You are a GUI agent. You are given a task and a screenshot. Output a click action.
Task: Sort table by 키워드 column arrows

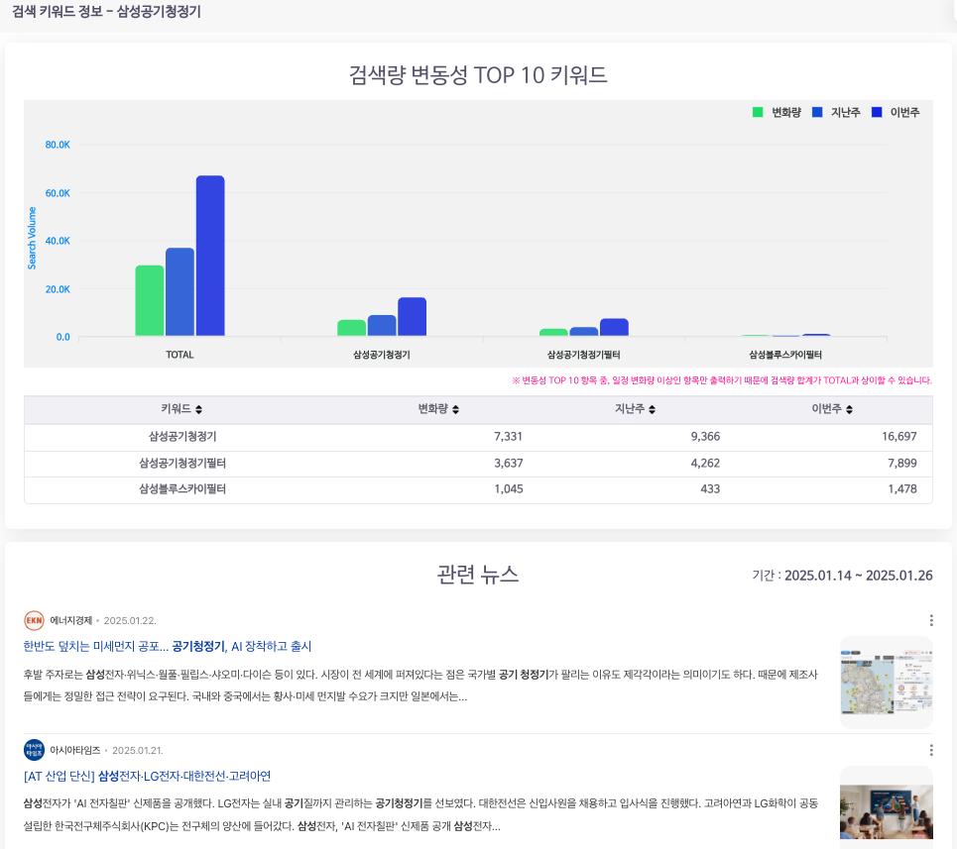[198, 410]
